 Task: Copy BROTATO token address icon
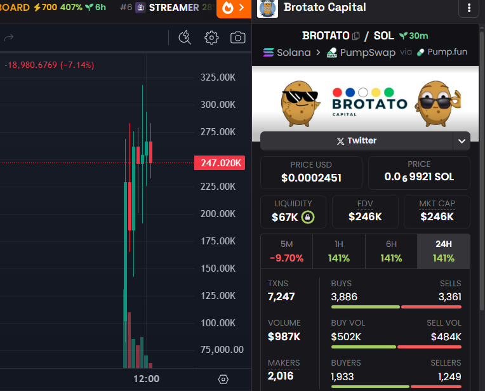[356, 36]
